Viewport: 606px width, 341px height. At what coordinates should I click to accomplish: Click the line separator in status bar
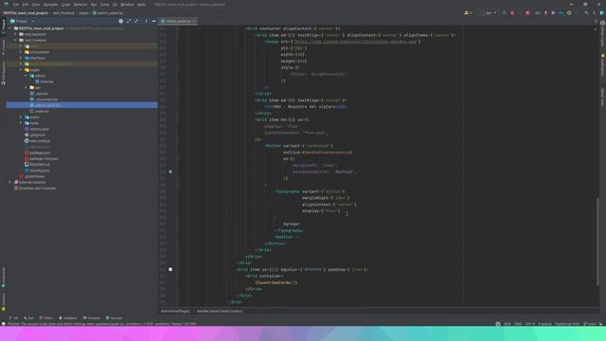tap(518, 324)
